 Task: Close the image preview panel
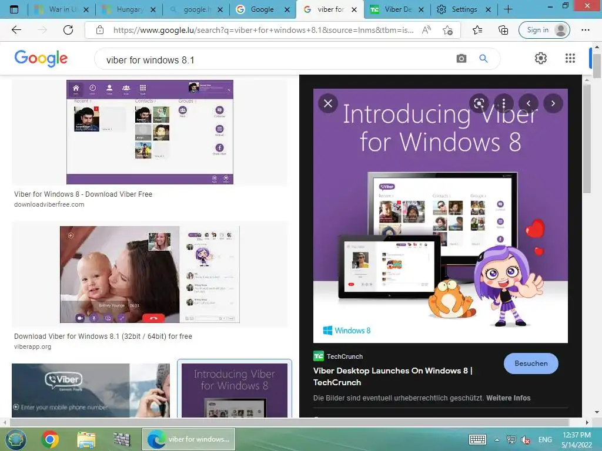[328, 103]
